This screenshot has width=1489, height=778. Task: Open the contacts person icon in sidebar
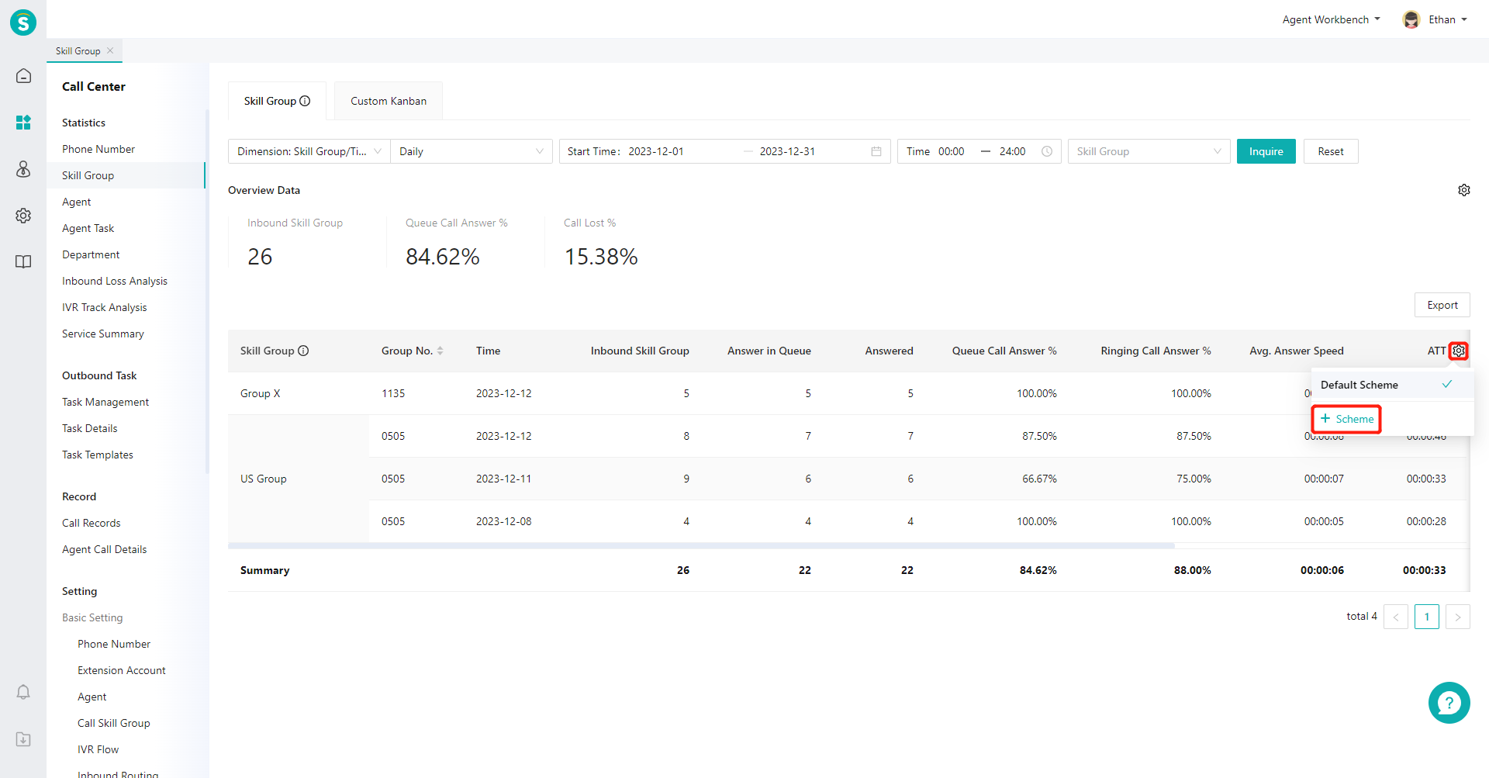tap(23, 169)
